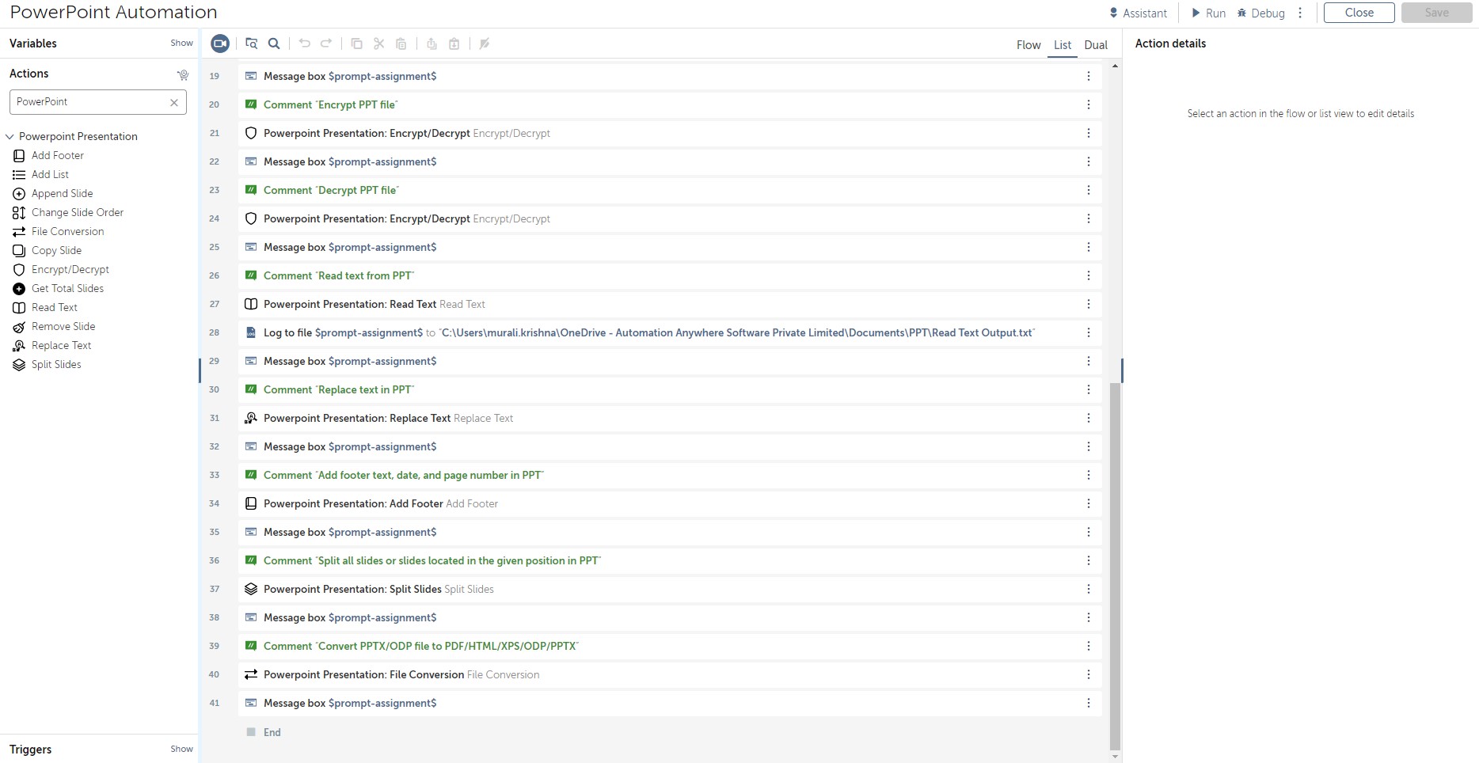Click the undo arrow in toolbar
Viewport: 1479px width, 763px height.
[305, 44]
